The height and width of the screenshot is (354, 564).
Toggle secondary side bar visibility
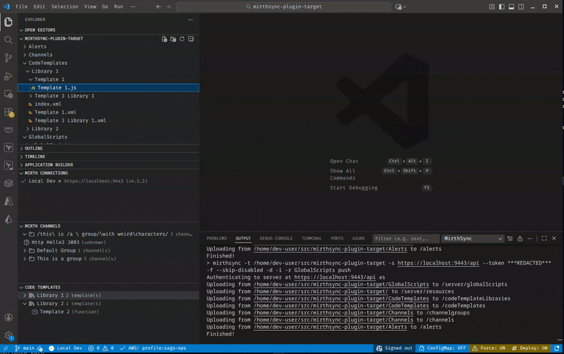(x=521, y=6)
